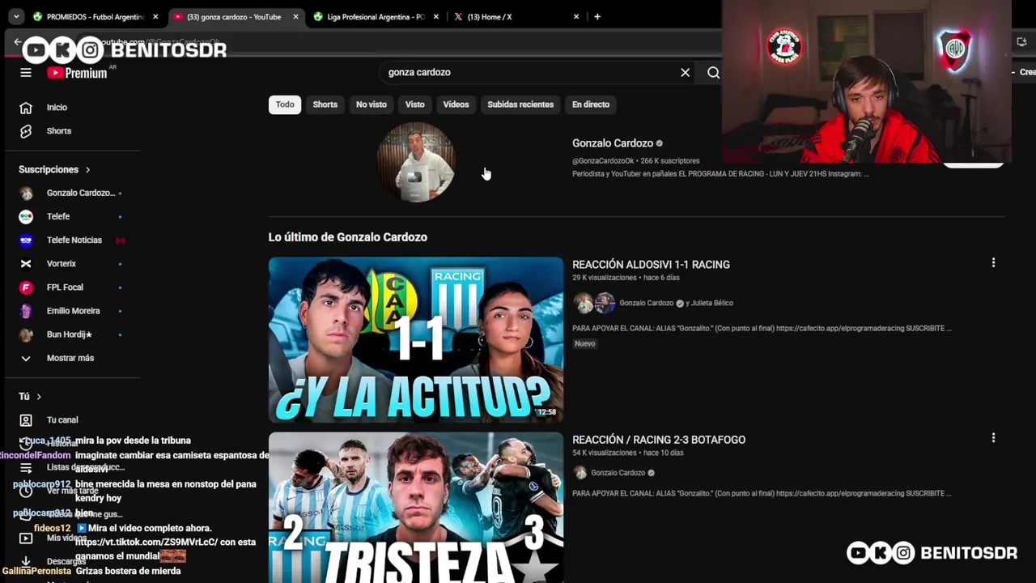Close the gonza cardozo YouTube tab

tap(295, 16)
